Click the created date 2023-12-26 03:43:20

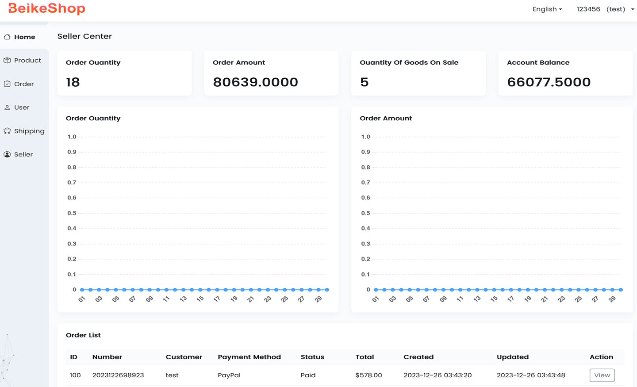click(x=437, y=375)
